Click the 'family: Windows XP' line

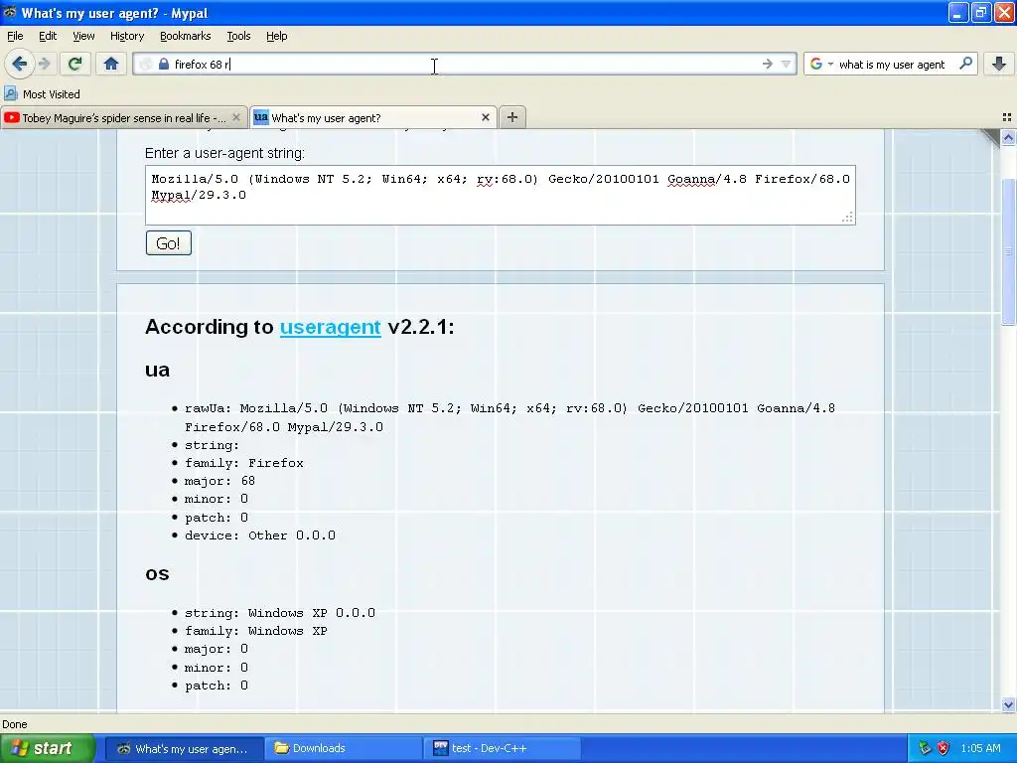pos(255,631)
